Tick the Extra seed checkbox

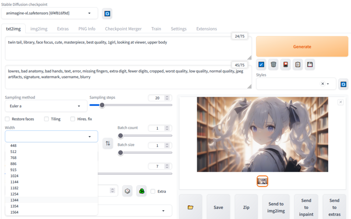point(153,191)
